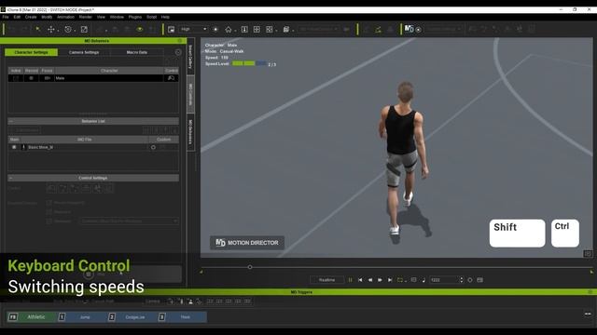
Task: Click the green path edit toolbar icon
Action: point(378,29)
